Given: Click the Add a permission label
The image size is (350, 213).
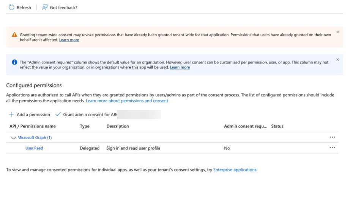Looking at the screenshot, I should coord(33,114).
